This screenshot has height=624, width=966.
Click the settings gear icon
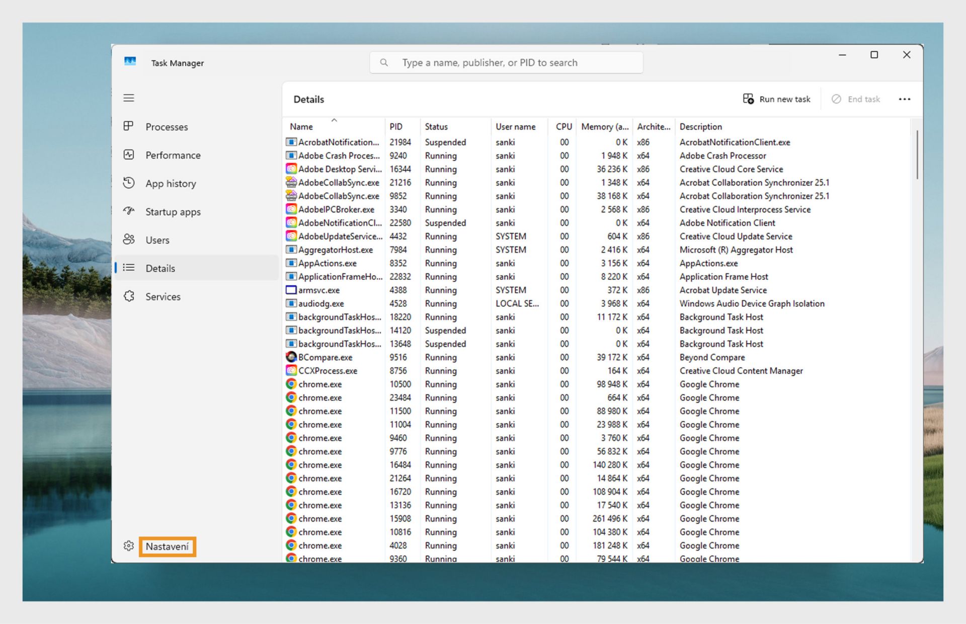[129, 546]
